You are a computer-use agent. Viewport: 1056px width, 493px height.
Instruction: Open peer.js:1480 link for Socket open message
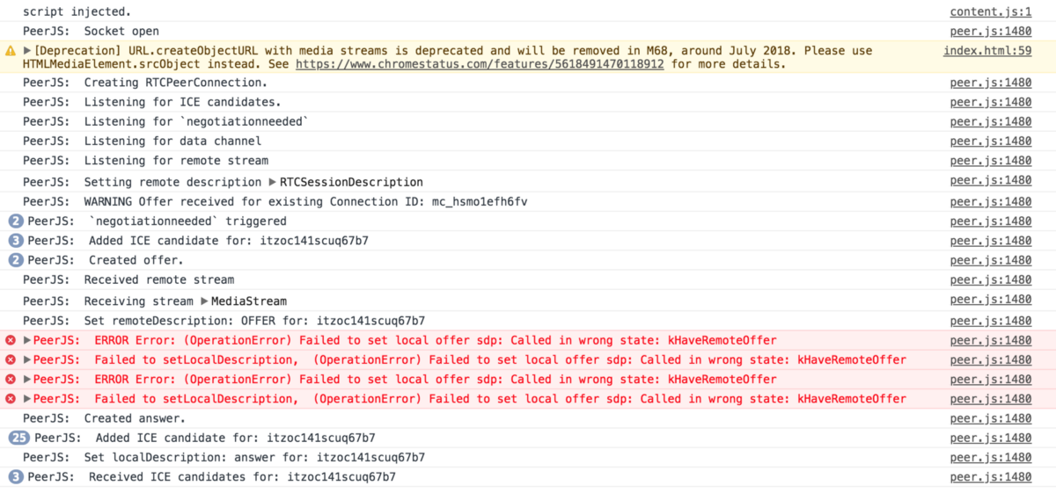point(990,32)
